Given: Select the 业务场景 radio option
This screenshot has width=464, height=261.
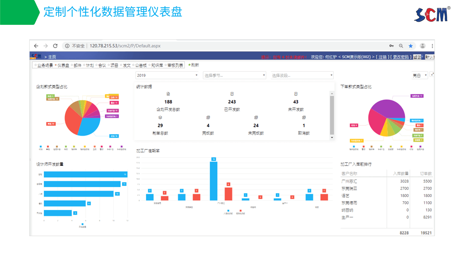Looking at the screenshot, I should [41, 65].
